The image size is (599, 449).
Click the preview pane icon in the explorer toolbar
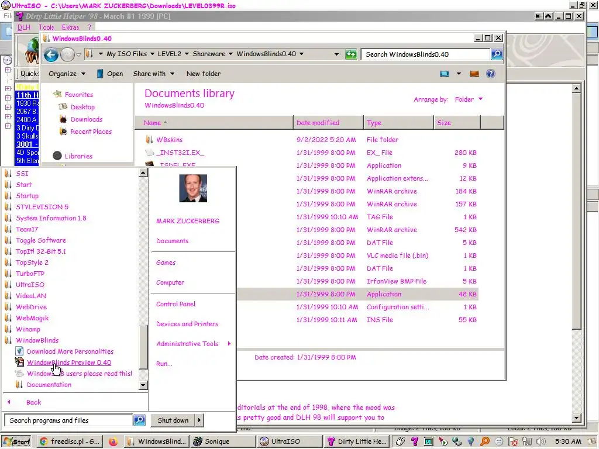click(474, 74)
